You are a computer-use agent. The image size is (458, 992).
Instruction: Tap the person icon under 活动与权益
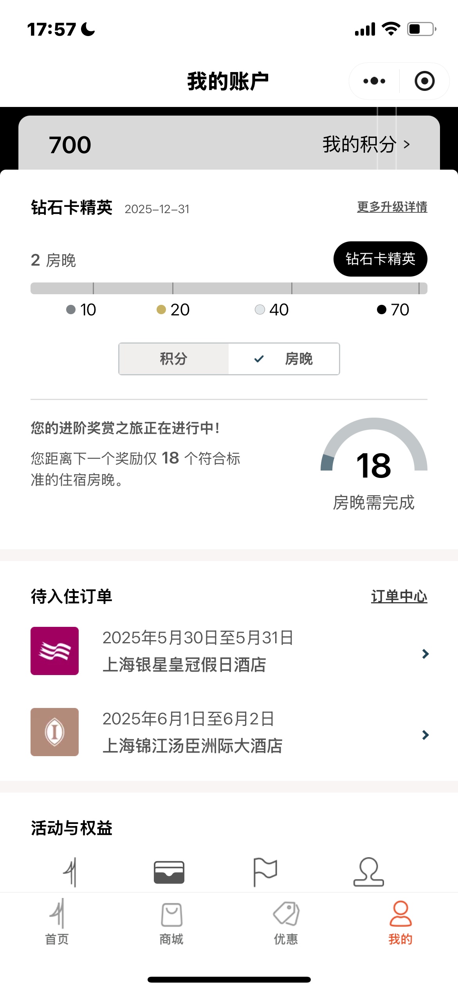click(x=368, y=872)
